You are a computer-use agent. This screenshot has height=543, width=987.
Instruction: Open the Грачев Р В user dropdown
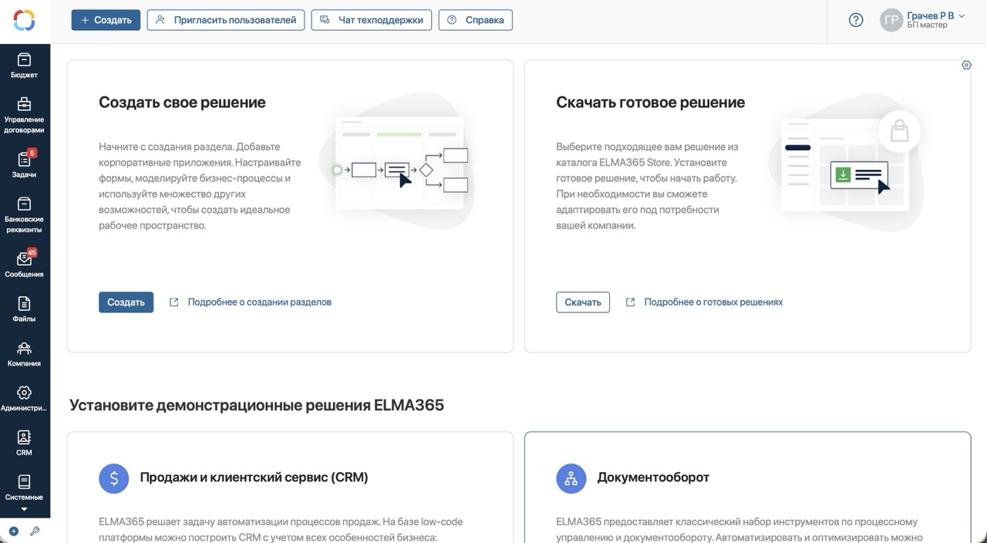935,15
